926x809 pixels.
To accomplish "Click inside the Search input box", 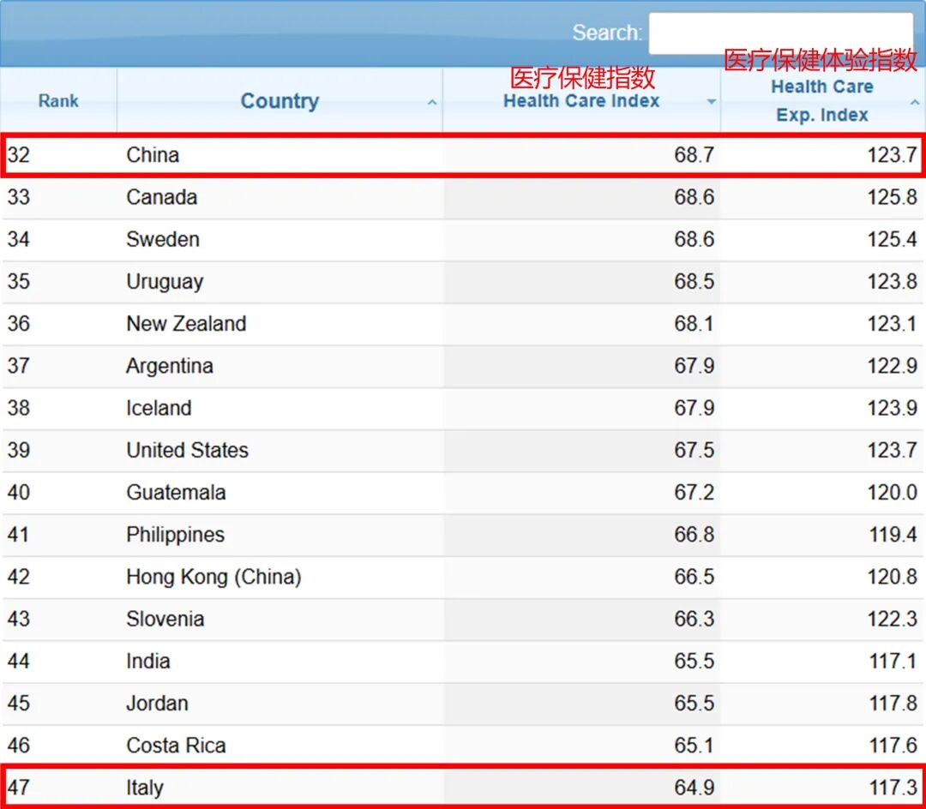I will tap(780, 33).
